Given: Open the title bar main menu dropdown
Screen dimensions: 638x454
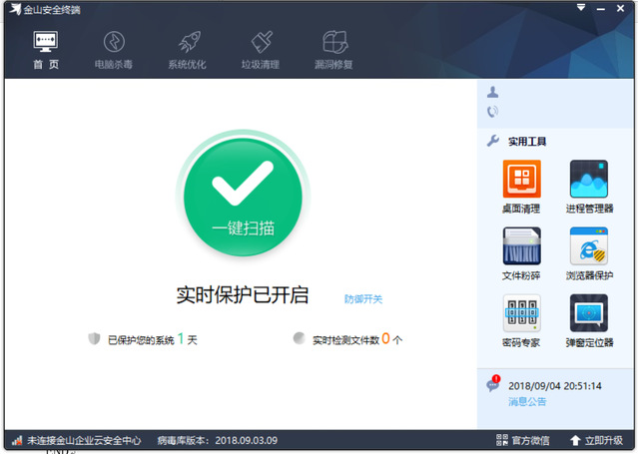Looking at the screenshot, I should tap(581, 8).
